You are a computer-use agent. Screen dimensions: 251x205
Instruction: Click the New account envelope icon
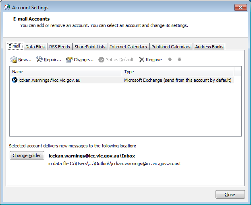pos(14,60)
